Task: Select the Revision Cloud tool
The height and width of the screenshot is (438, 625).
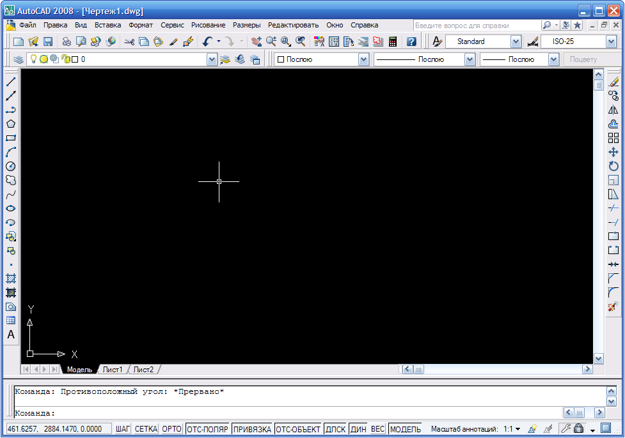Action: click(x=11, y=180)
